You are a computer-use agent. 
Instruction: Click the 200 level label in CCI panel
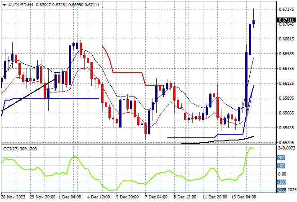point(281,158)
